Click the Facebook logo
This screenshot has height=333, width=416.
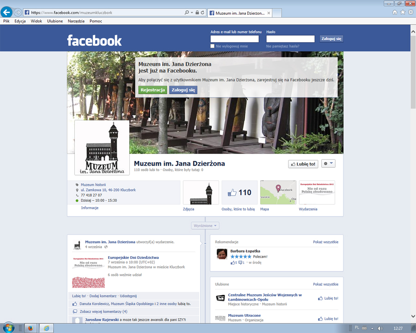point(94,40)
